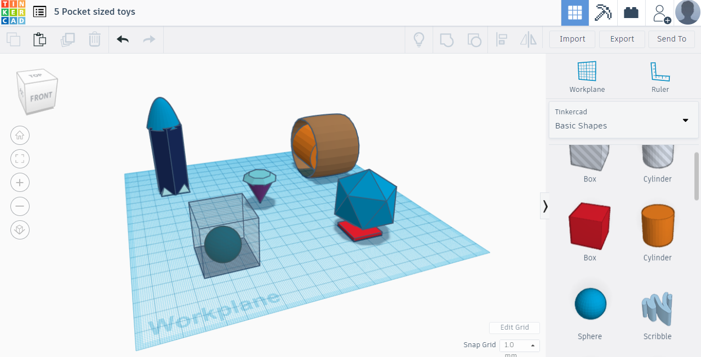Open the Snap Grid value dropdown
The width and height of the screenshot is (701, 357).
[x=519, y=345]
